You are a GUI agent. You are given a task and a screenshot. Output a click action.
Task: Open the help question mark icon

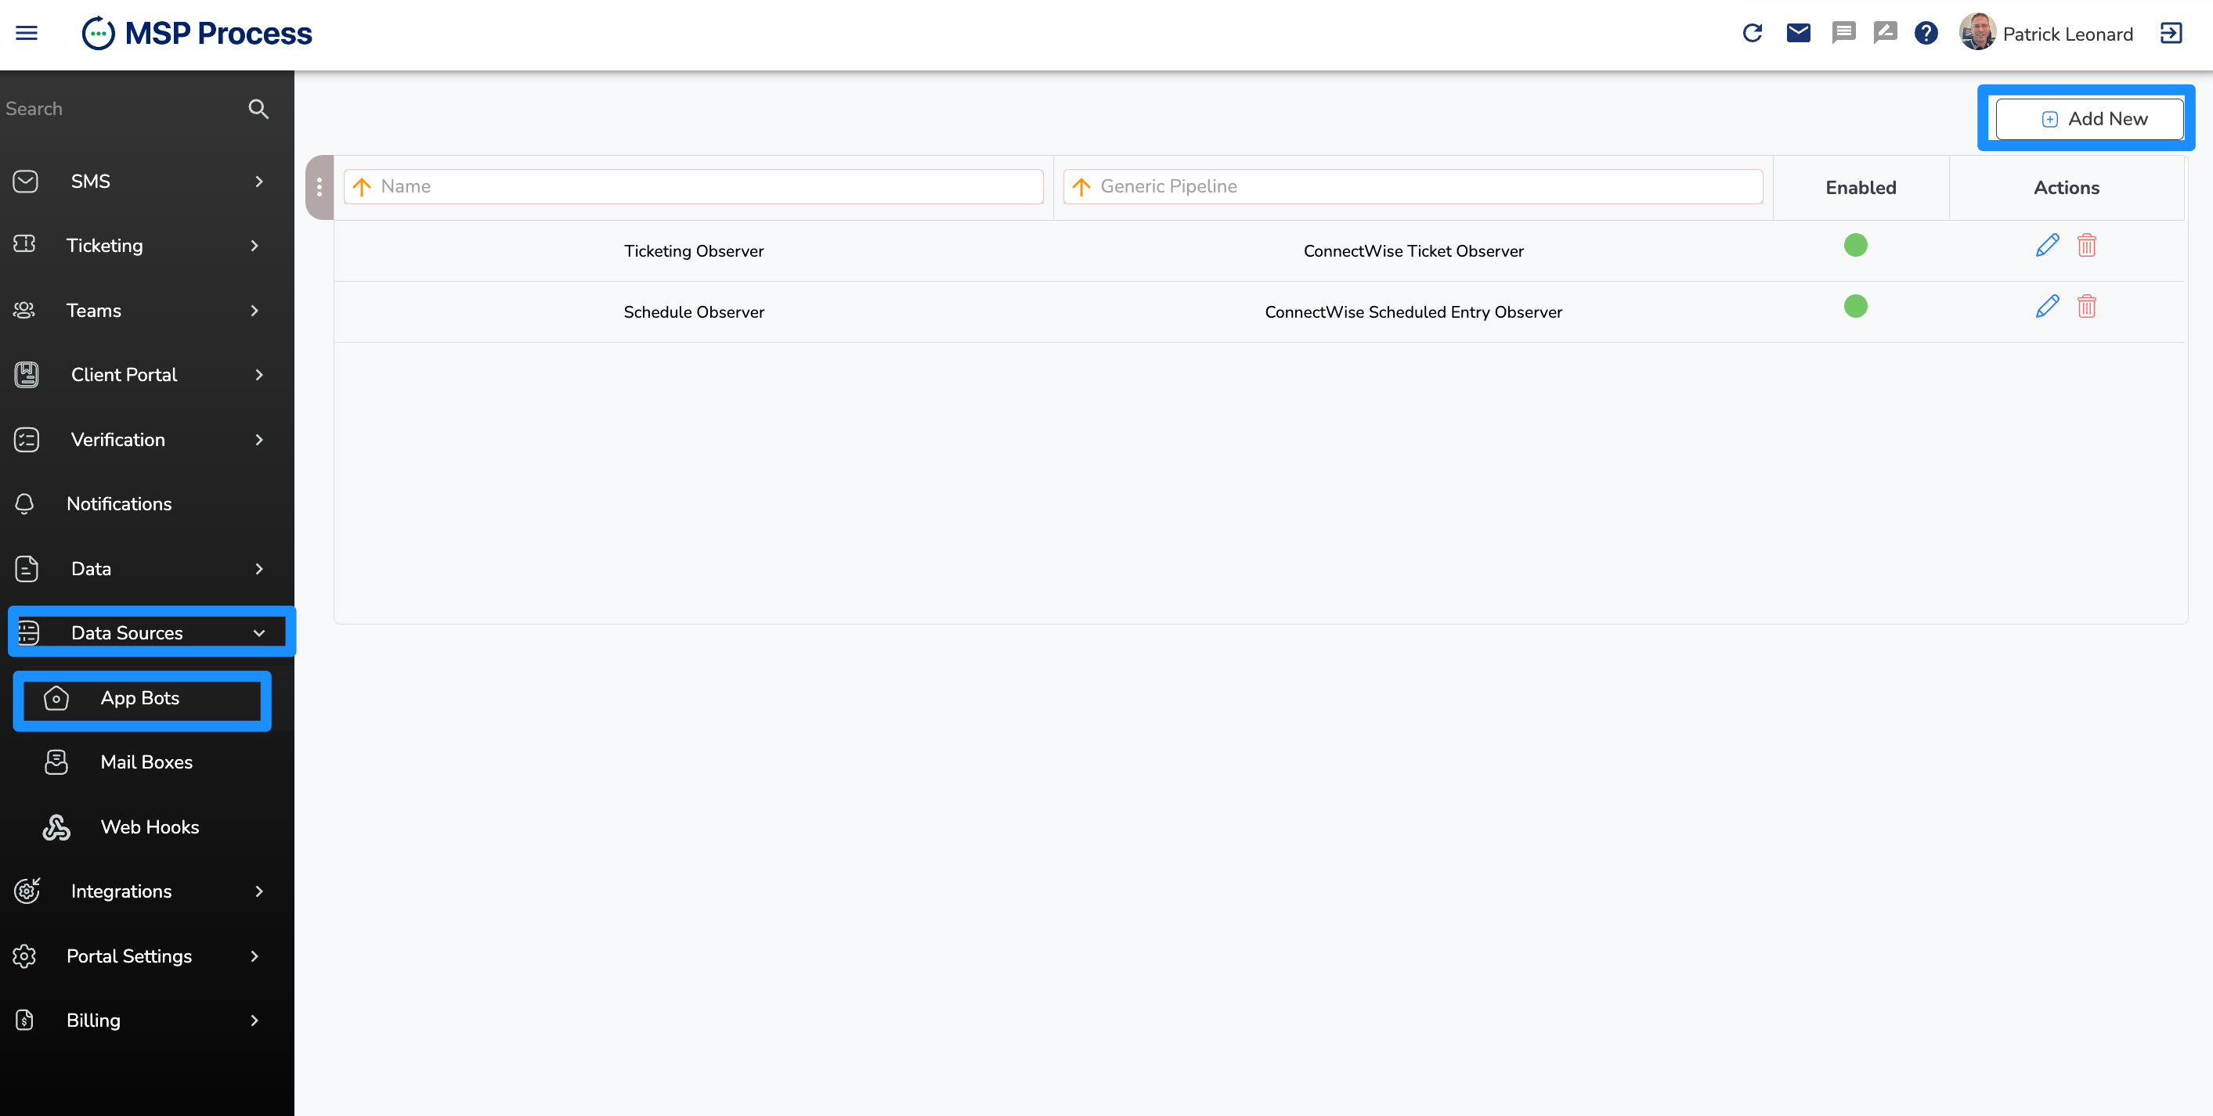[1926, 34]
